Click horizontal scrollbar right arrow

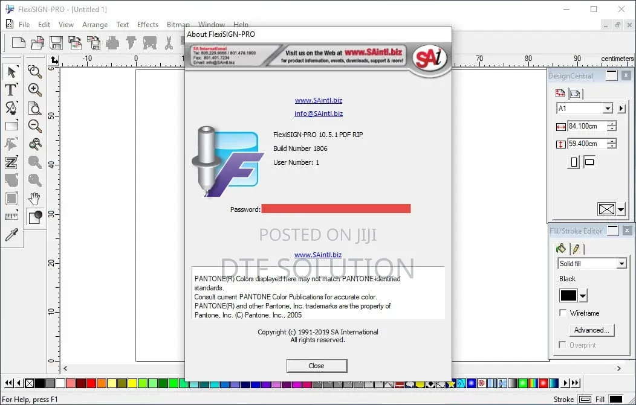point(619,369)
